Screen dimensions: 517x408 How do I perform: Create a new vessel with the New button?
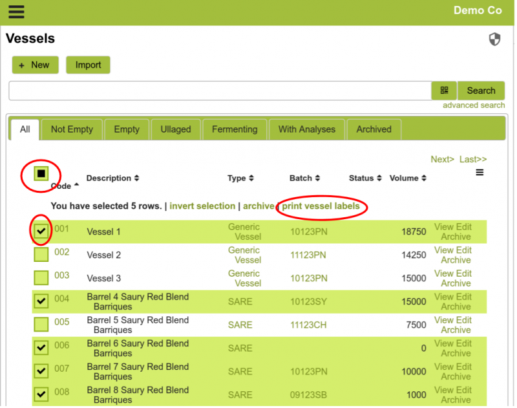pos(35,65)
